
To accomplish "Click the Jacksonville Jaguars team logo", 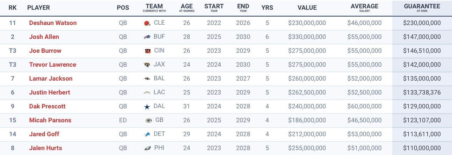I will pyautogui.click(x=147, y=65).
